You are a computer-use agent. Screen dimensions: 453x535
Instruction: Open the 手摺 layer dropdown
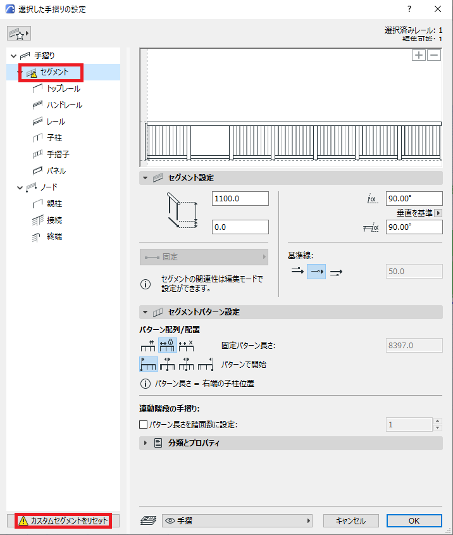237,520
